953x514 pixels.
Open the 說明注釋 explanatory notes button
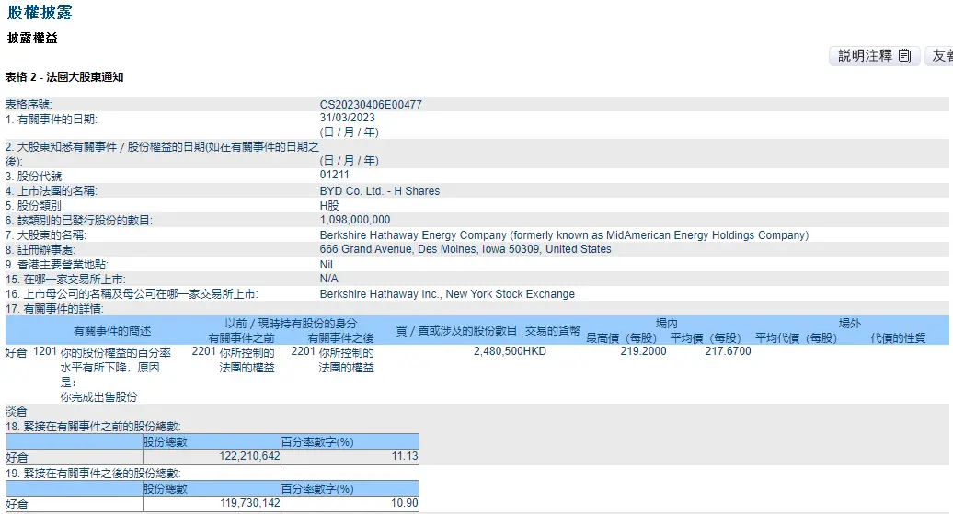pyautogui.click(x=875, y=56)
